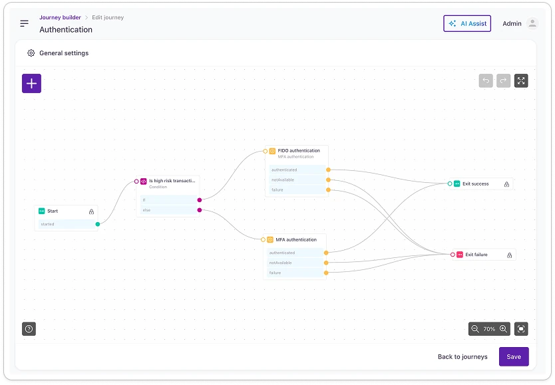The image size is (555, 385).
Task: Click the FIDO authentication title
Action: coord(299,150)
